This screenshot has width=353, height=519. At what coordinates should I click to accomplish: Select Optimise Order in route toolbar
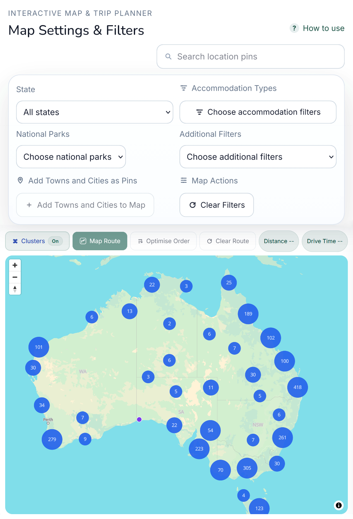pyautogui.click(x=163, y=241)
